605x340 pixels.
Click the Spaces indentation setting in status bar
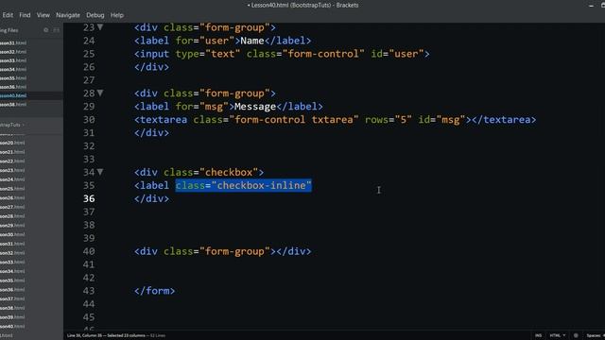tap(595, 335)
